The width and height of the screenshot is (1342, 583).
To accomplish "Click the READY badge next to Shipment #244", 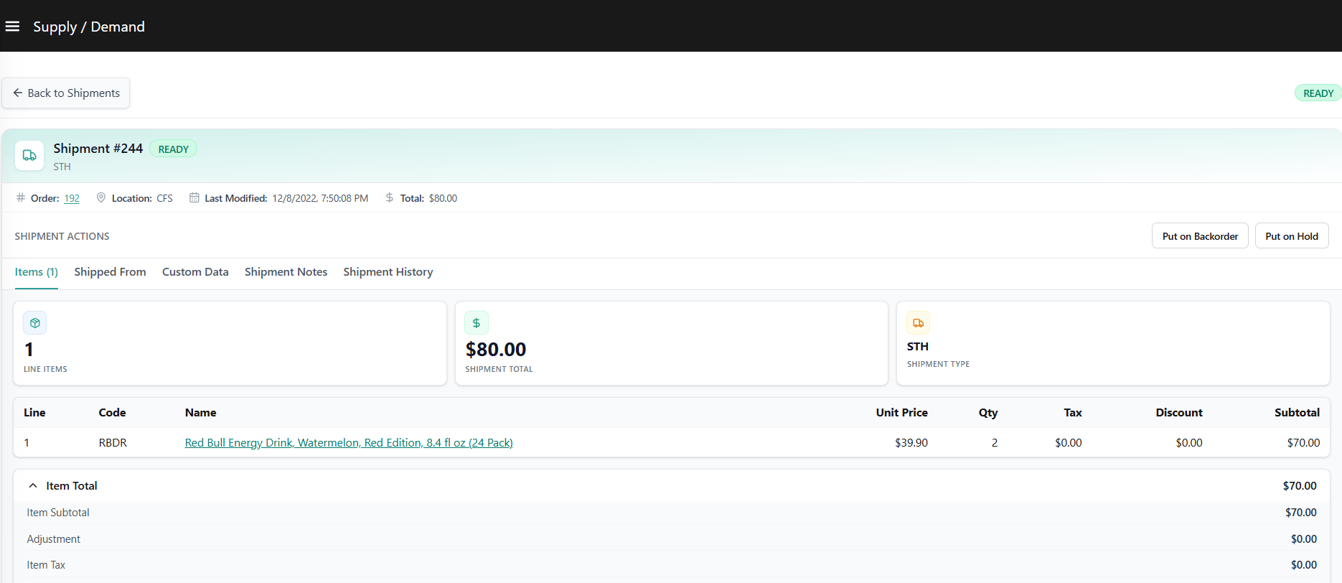I will [174, 149].
